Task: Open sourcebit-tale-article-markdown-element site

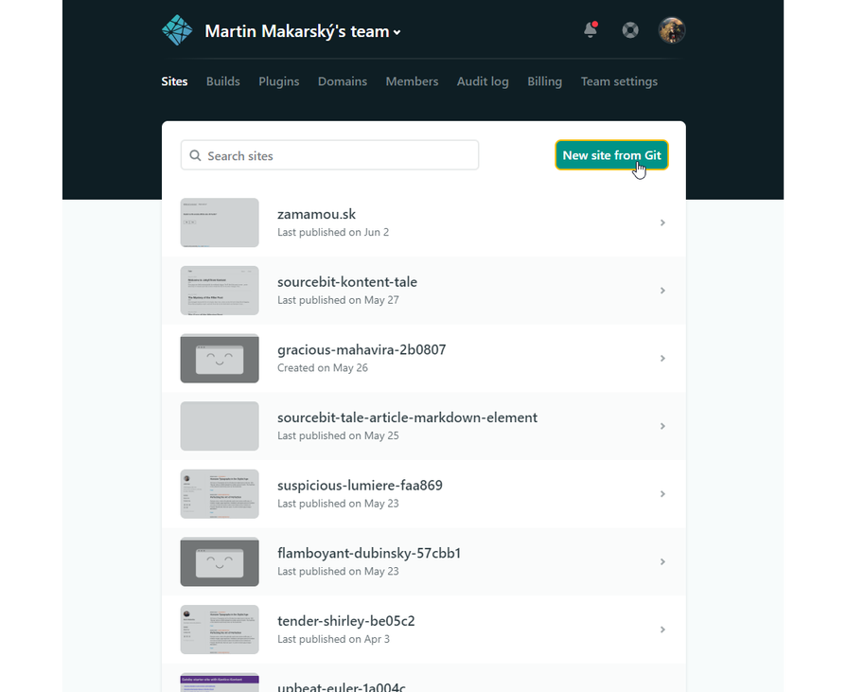Action: coord(407,417)
